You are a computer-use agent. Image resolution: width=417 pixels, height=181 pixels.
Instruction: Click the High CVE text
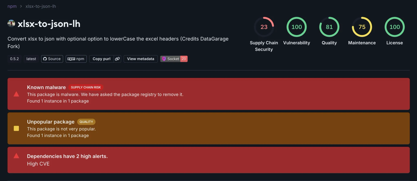(38, 164)
